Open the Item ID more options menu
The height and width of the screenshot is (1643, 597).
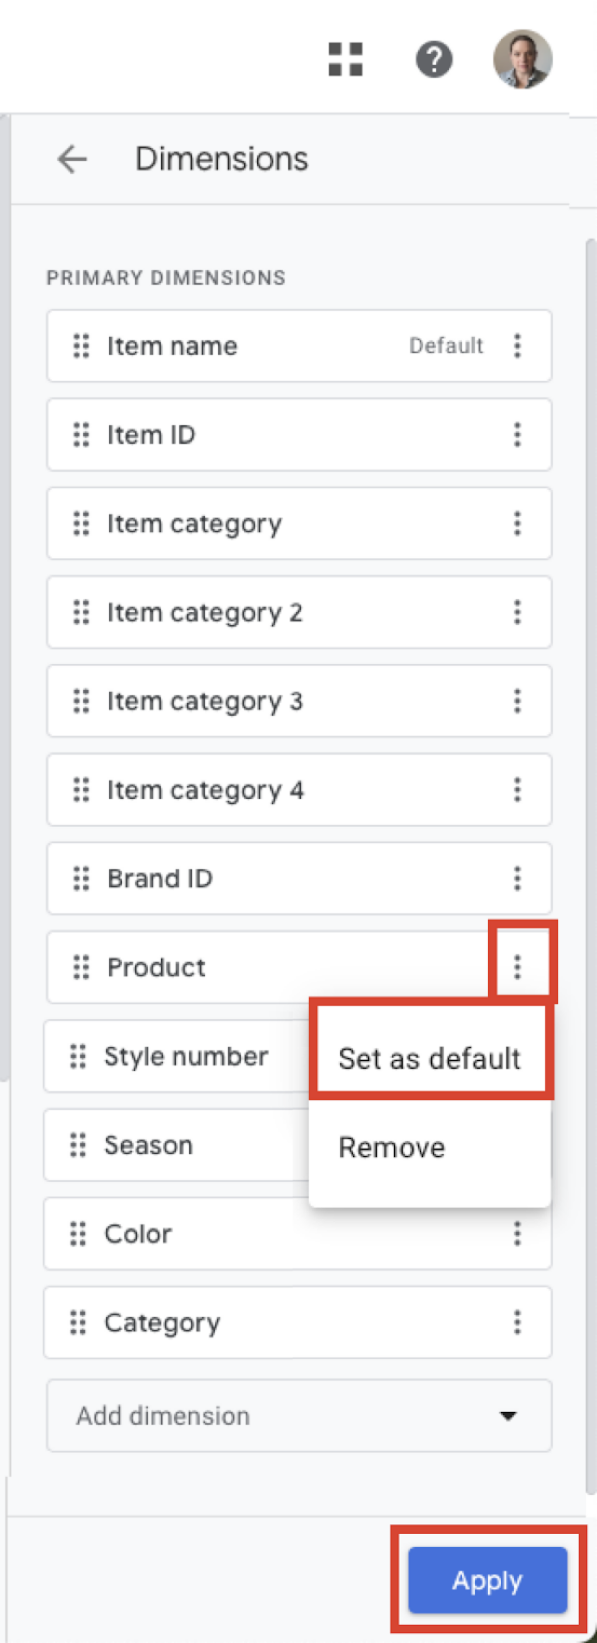click(x=517, y=434)
